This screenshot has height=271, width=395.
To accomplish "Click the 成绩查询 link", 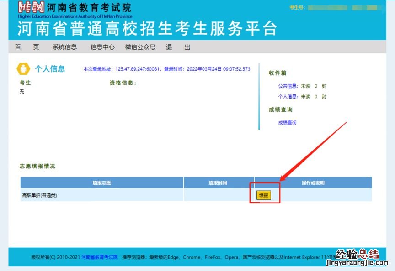I will click(x=287, y=122).
